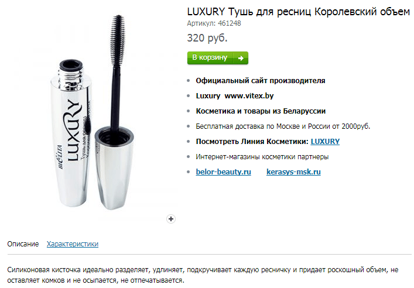The height and width of the screenshot is (288, 414).
Task: Click Интернет-магазины косметики партнеры text
Action: pyautogui.click(x=262, y=157)
